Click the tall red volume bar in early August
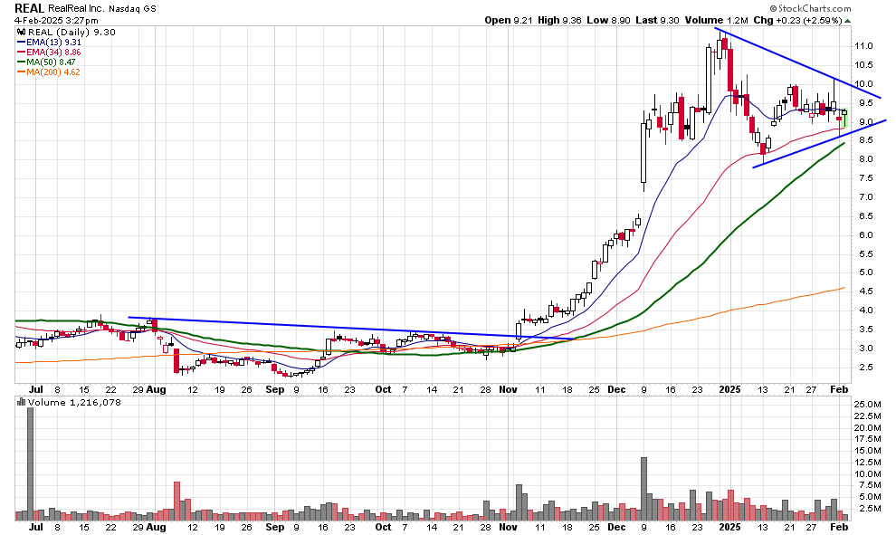This screenshot has width=896, height=535. 176,501
